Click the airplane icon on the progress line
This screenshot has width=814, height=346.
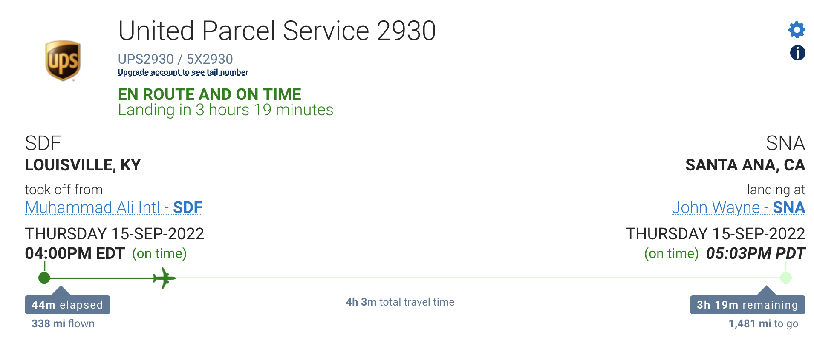pos(164,278)
